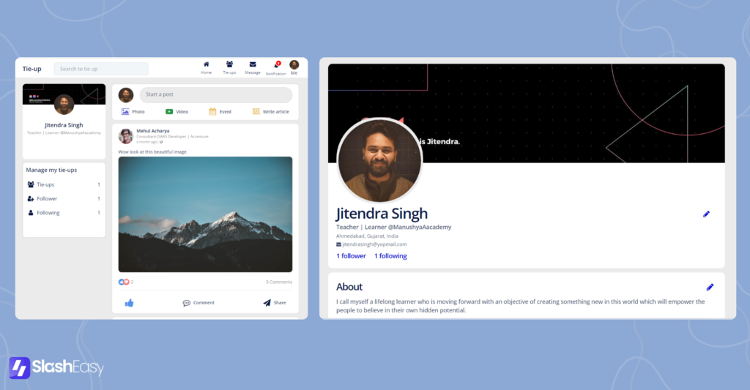This screenshot has width=750, height=390.
Task: Open the 3 Comments link
Action: pyautogui.click(x=278, y=282)
